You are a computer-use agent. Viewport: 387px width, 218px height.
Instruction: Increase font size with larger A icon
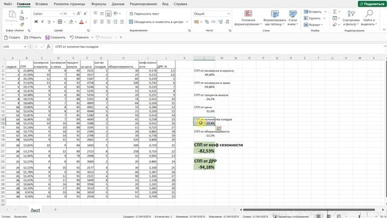79,13
